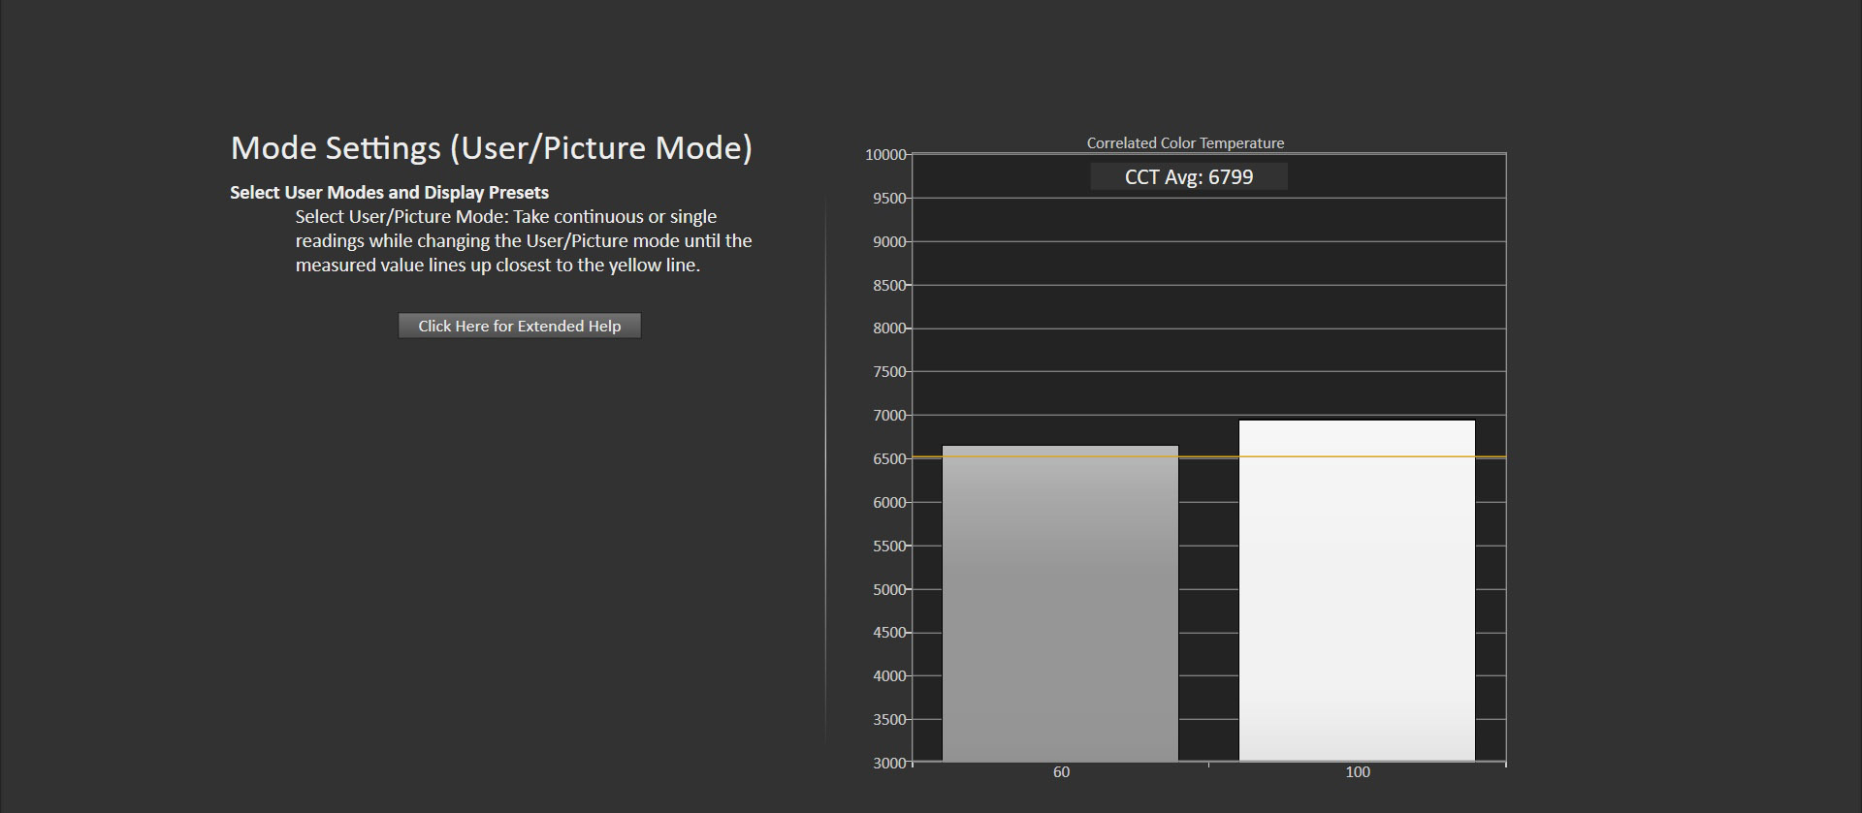Click Select User Modes and Display Presets subheading
This screenshot has height=813, width=1862.
tap(389, 192)
